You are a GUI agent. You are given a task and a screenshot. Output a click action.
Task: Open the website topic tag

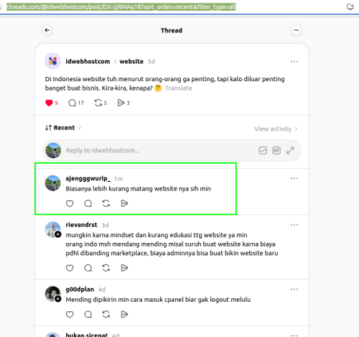tap(131, 62)
